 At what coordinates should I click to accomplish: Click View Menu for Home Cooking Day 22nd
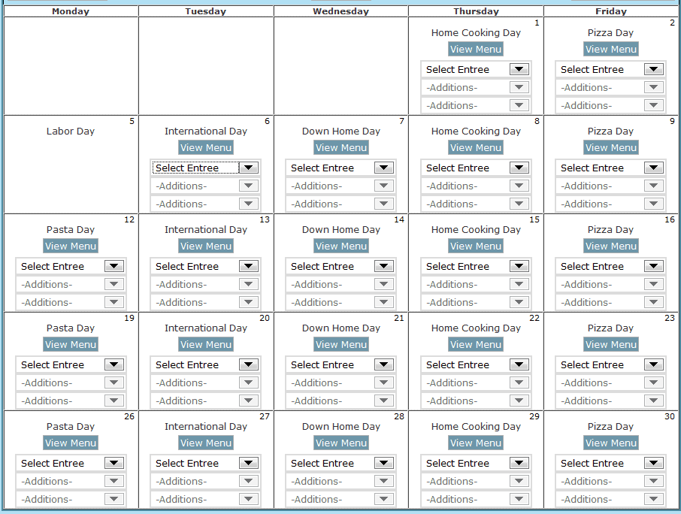point(476,344)
